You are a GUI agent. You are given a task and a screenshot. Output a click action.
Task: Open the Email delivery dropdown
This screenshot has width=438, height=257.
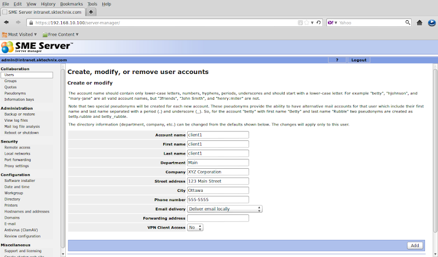[224, 209]
